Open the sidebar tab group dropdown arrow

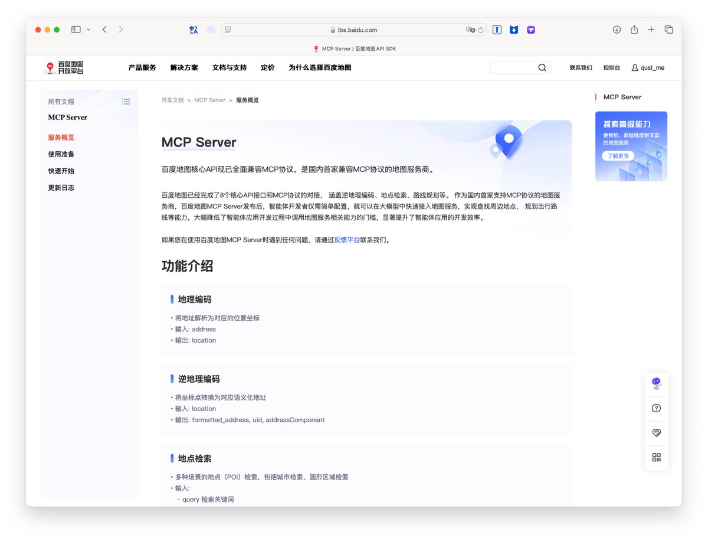pos(89,30)
